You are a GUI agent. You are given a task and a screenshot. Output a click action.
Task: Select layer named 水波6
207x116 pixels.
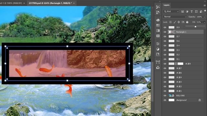pyautogui.click(x=179, y=73)
